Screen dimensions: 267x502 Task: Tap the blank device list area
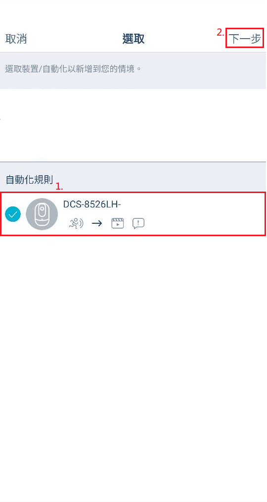click(133, 125)
